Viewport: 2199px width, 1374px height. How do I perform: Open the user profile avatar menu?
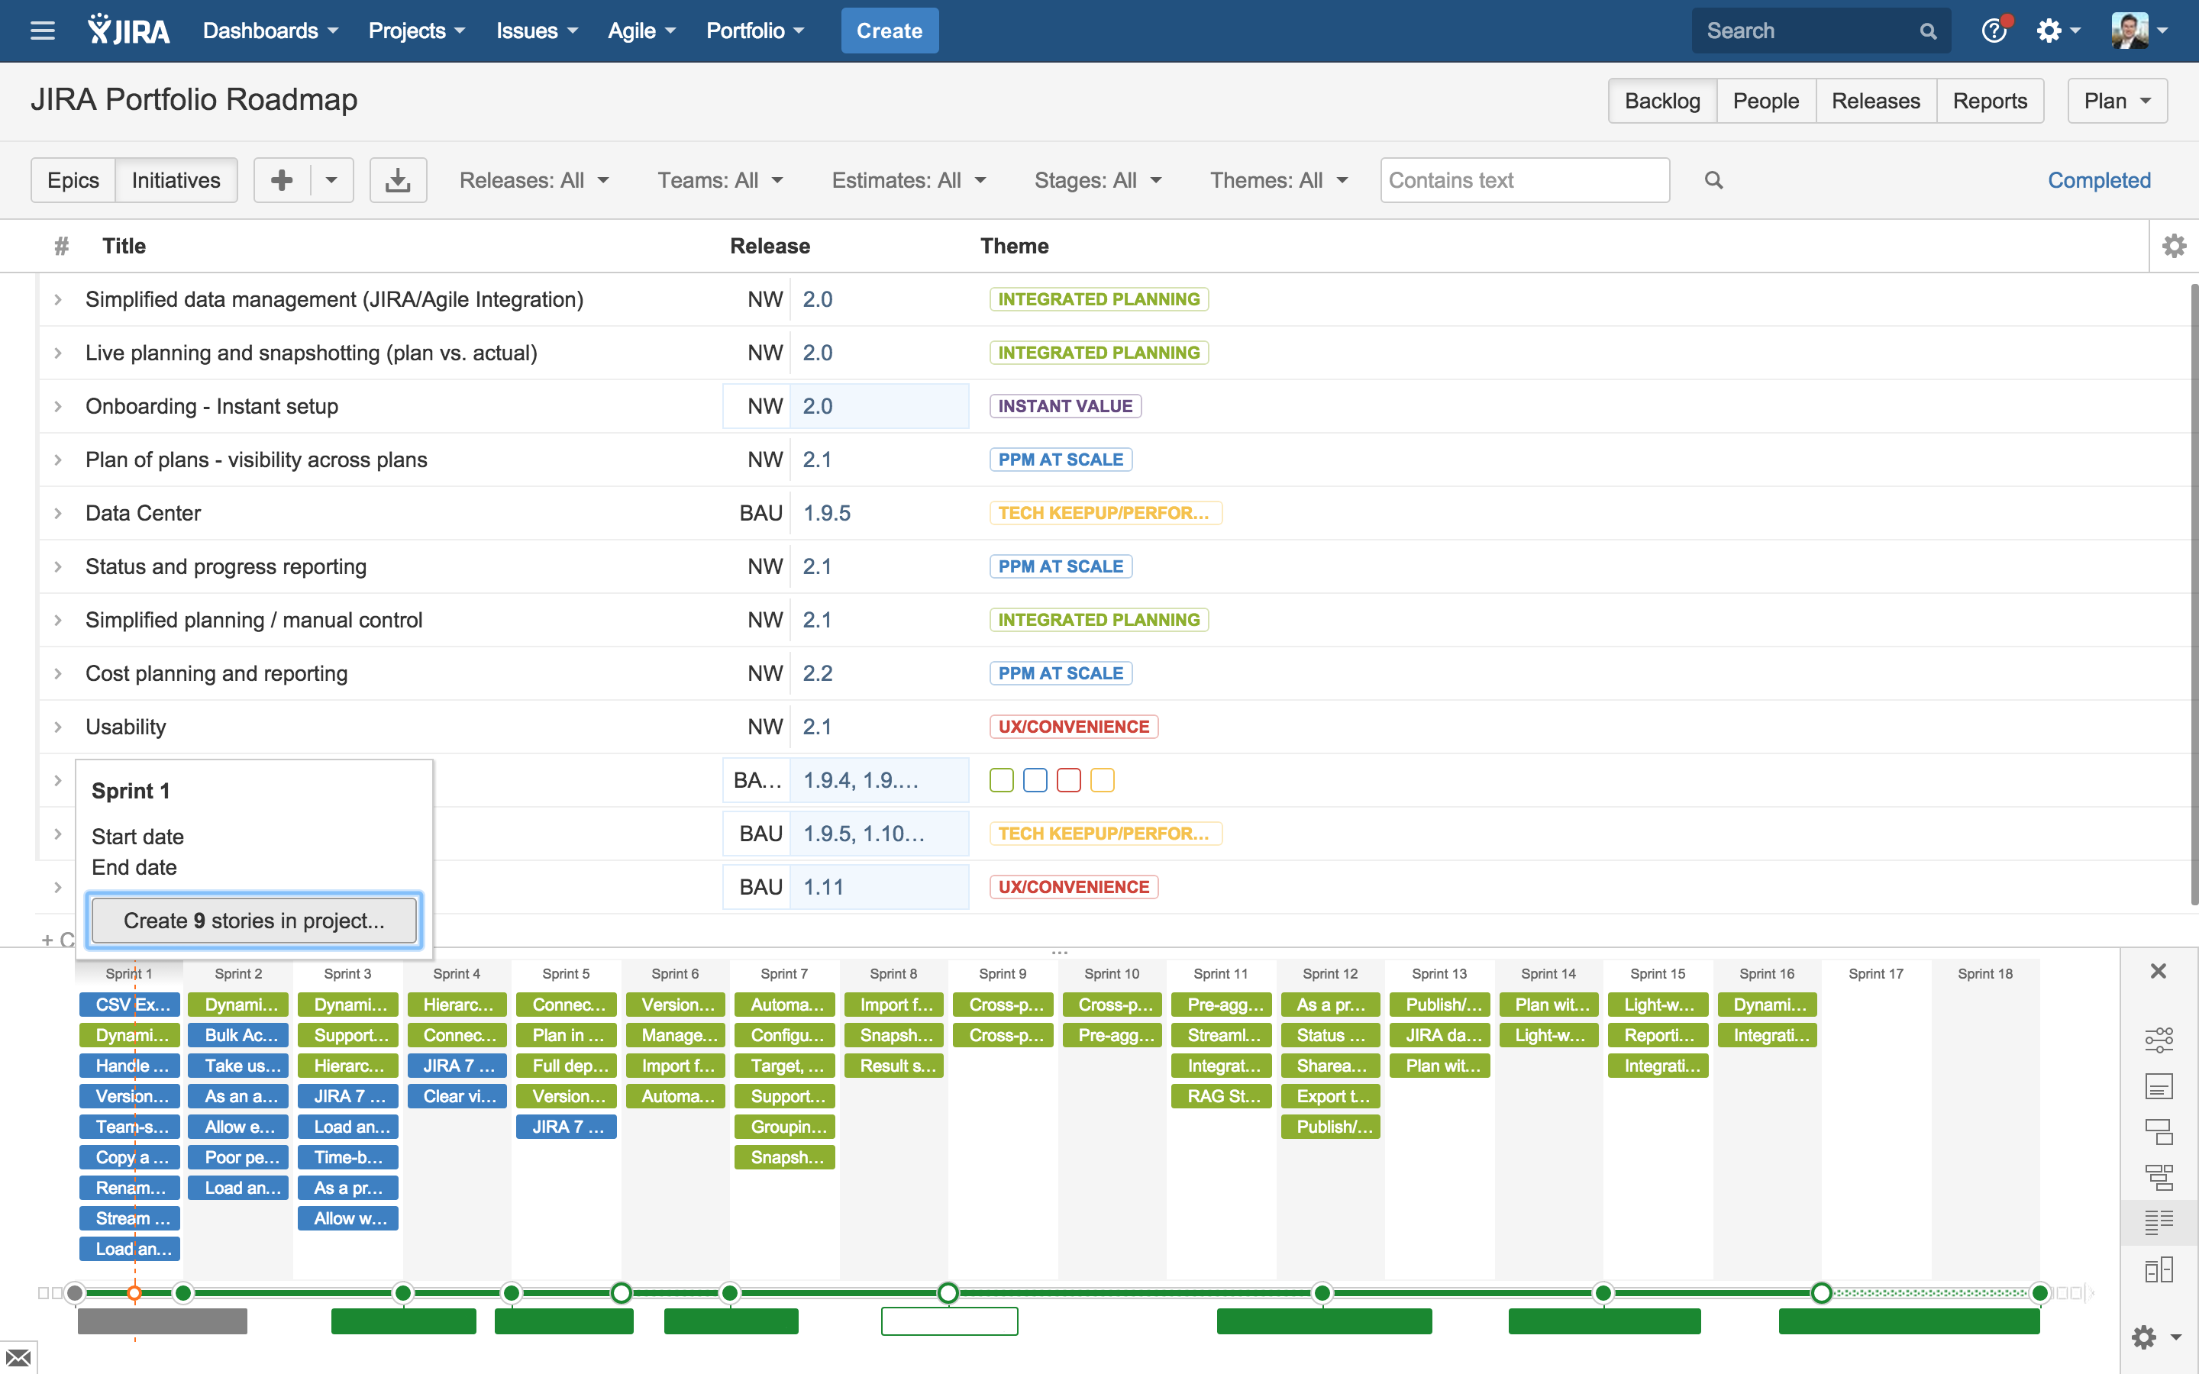coord(2139,31)
